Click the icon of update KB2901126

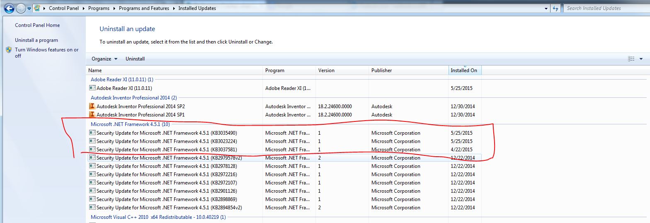(92, 191)
